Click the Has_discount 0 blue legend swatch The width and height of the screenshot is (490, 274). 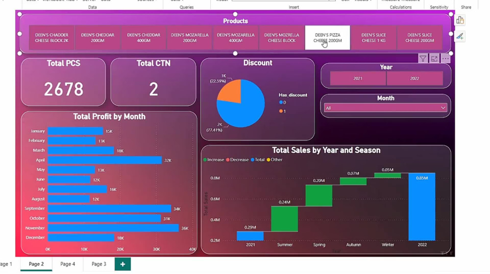point(281,102)
